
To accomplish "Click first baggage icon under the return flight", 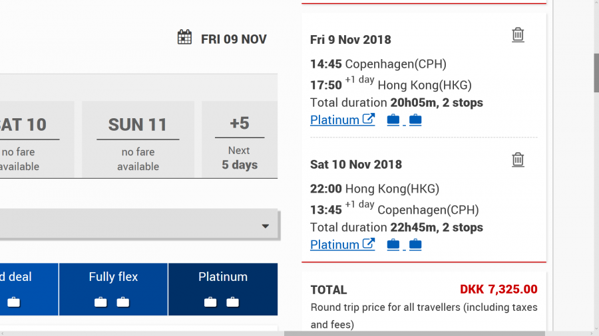I will pyautogui.click(x=393, y=245).
